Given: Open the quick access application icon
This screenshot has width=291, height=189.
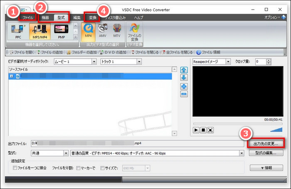Looking at the screenshot, I should (23, 10).
